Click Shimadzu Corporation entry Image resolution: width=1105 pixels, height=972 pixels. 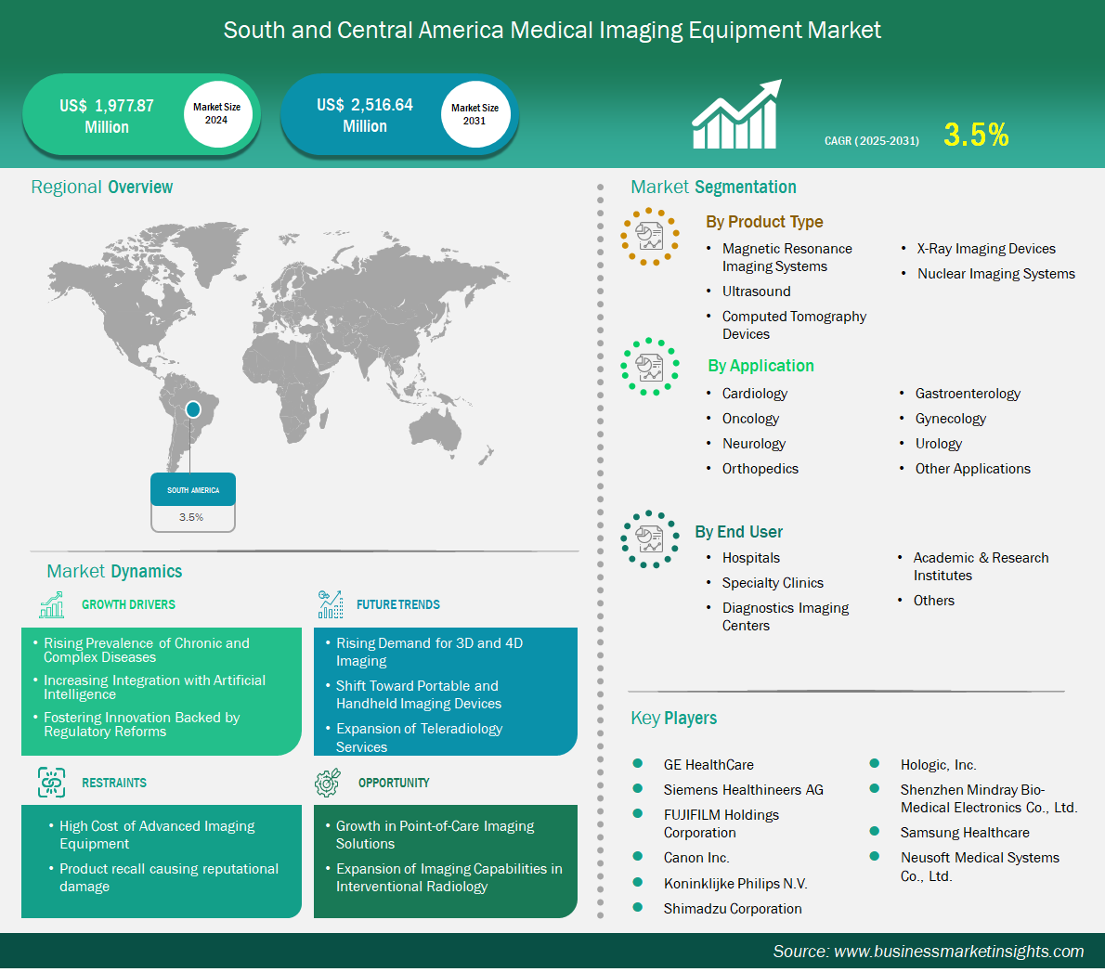(x=733, y=909)
